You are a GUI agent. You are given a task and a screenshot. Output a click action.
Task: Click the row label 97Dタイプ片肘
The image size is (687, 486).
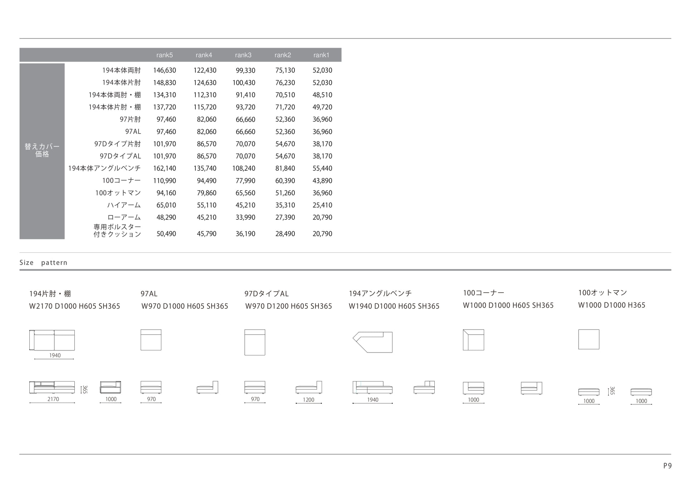pos(117,144)
